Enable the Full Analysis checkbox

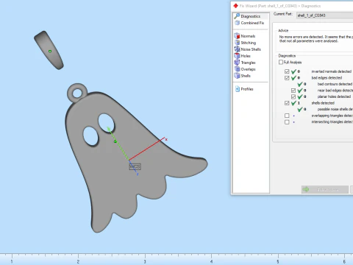click(x=281, y=62)
